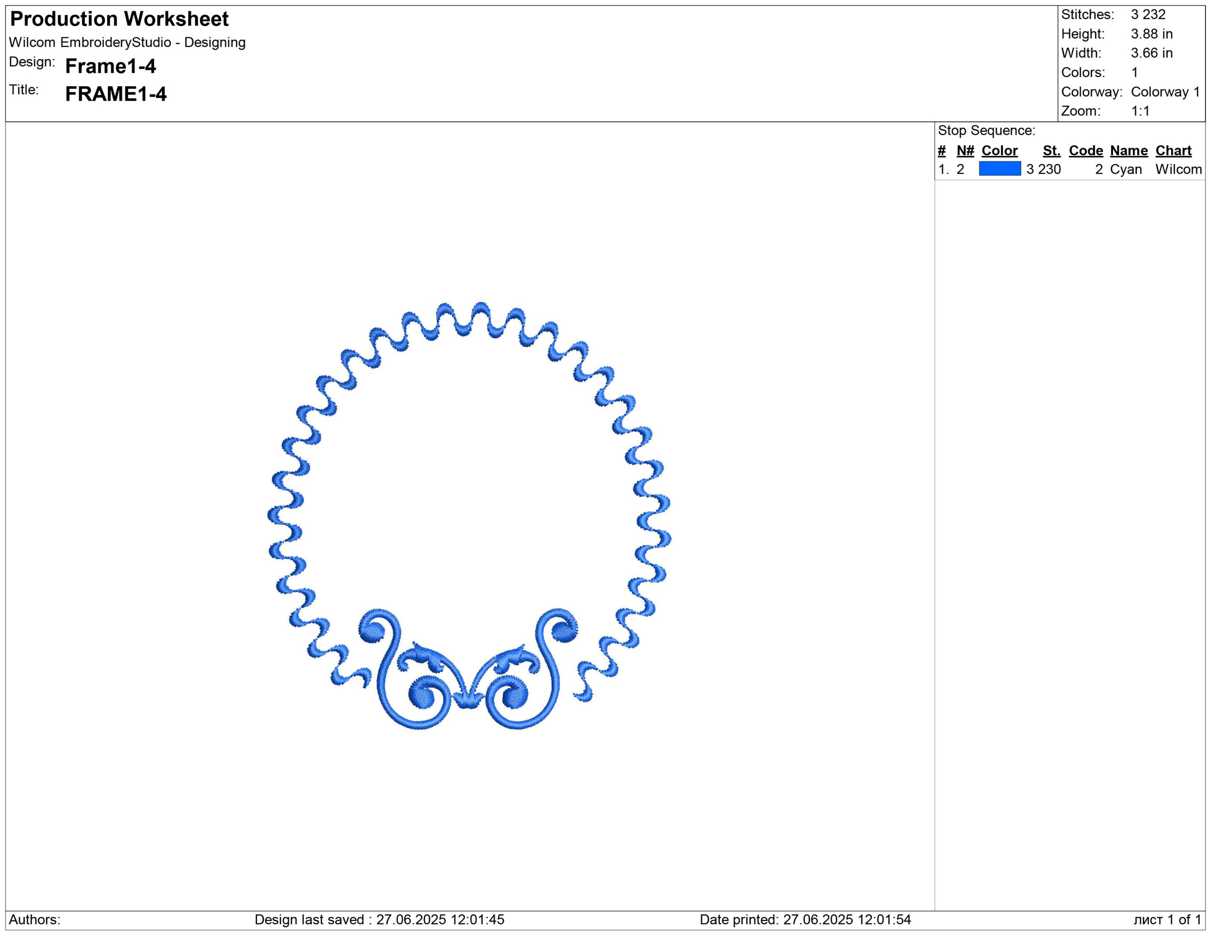Click the Production Worksheet heading

tap(119, 19)
